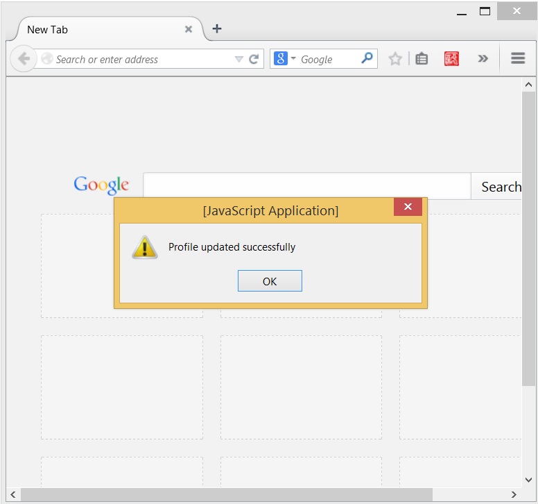
Task: Open the address bar history dropdown arrow
Action: [x=238, y=59]
